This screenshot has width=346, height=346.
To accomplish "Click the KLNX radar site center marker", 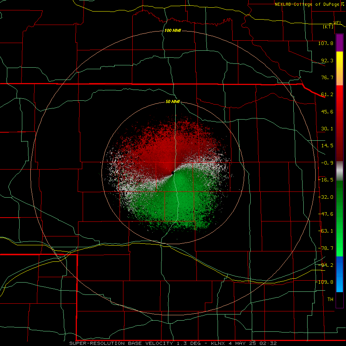I will [173, 173].
